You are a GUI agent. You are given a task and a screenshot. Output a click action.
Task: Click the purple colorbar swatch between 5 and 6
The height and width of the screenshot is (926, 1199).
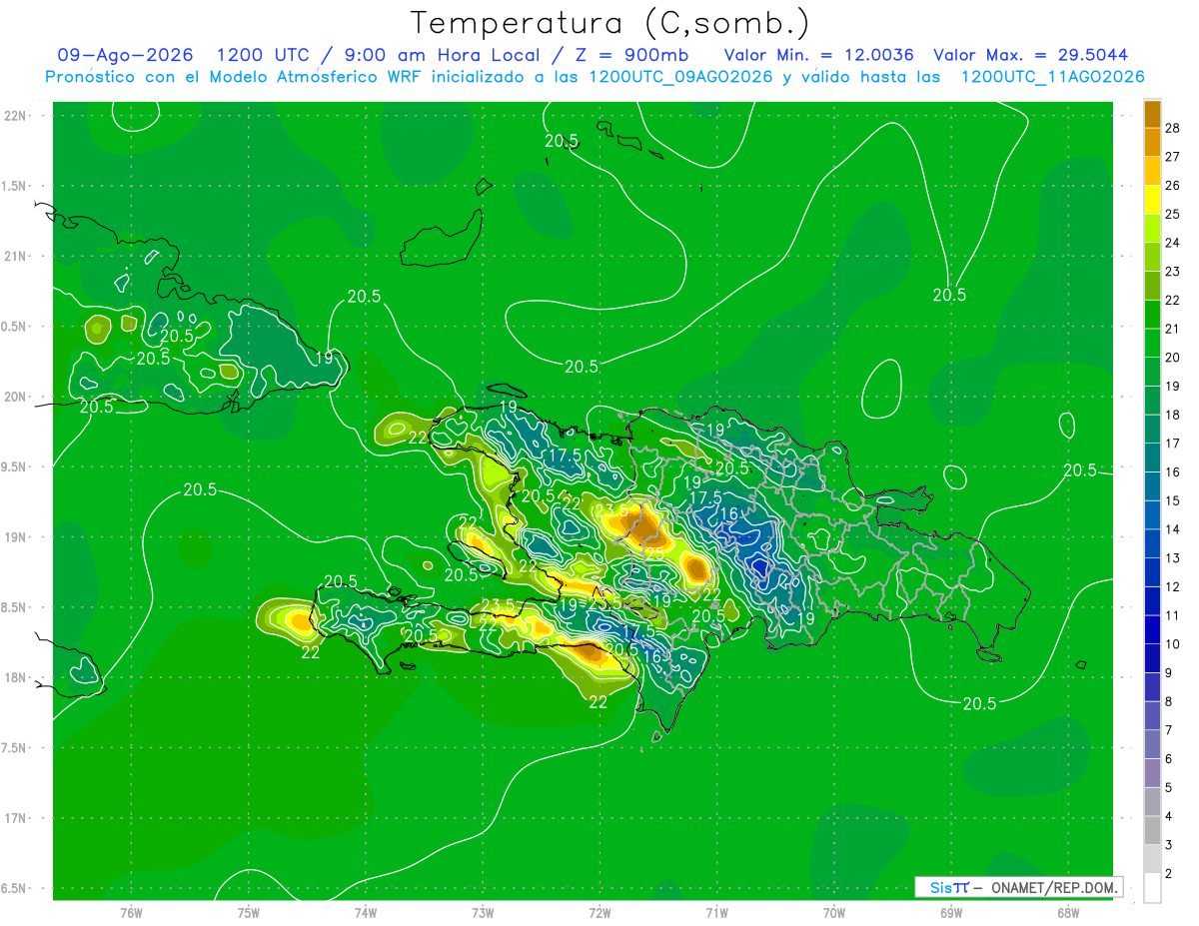click(1152, 773)
